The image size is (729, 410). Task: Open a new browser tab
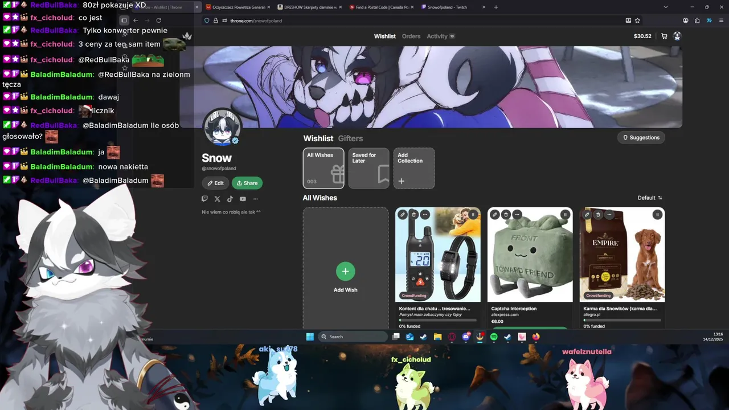pos(496,7)
